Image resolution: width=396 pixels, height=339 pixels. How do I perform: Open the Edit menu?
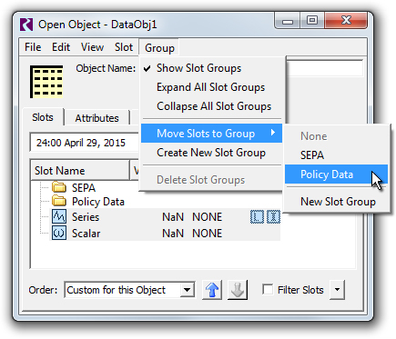click(61, 47)
